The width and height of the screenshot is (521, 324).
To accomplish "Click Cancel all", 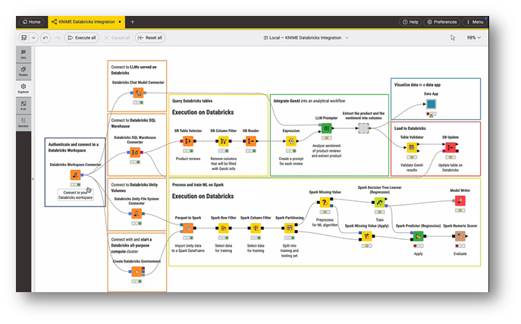I will (x=117, y=38).
